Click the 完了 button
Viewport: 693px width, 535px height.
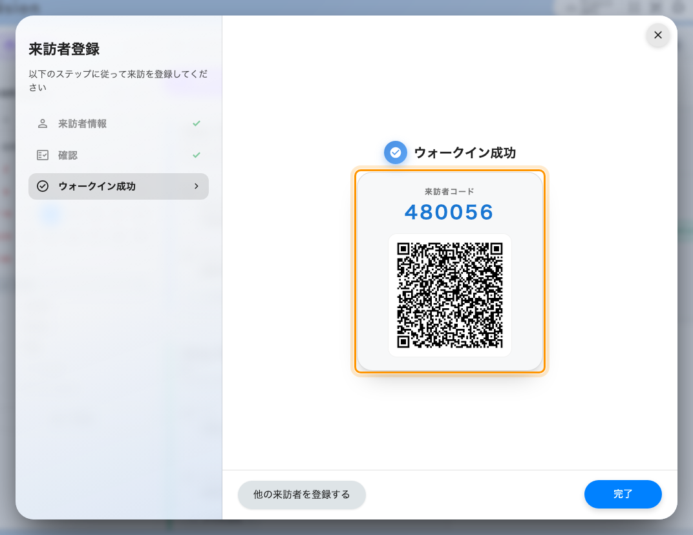point(623,494)
